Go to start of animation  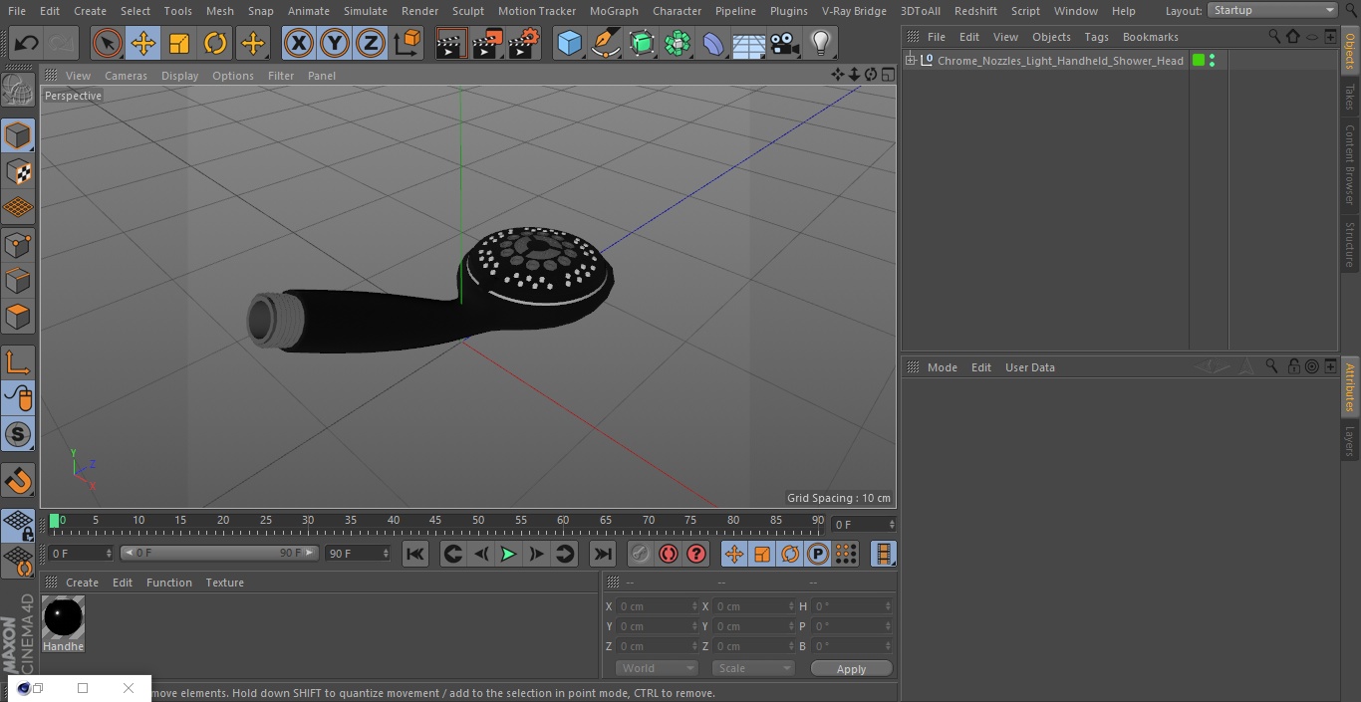pos(415,554)
